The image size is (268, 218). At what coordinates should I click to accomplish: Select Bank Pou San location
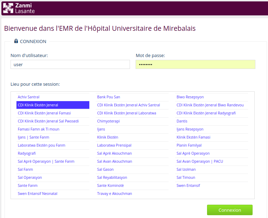click(x=132, y=97)
